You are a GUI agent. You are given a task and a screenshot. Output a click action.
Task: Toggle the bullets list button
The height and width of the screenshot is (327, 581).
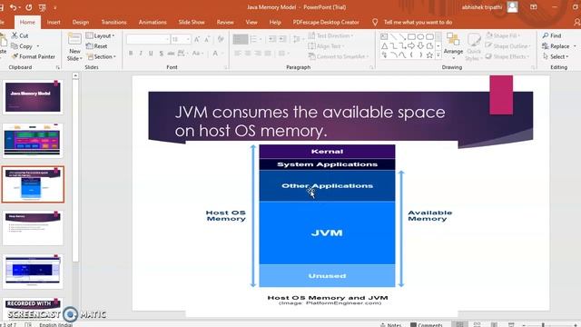240,39
